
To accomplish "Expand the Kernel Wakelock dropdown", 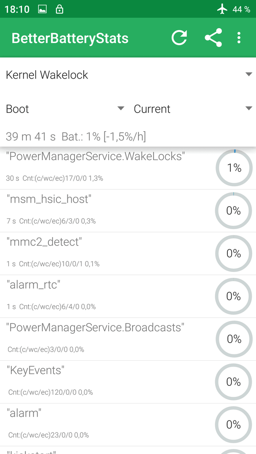I will click(x=128, y=75).
